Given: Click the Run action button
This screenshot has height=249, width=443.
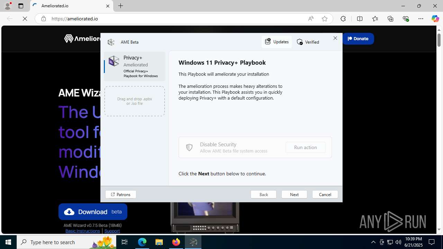Looking at the screenshot, I should point(306,147).
